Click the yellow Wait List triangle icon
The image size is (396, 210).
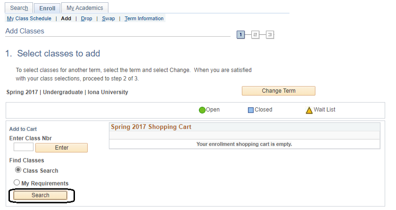click(309, 110)
